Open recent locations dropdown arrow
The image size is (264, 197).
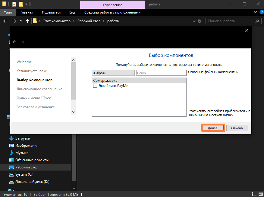pos(21,21)
